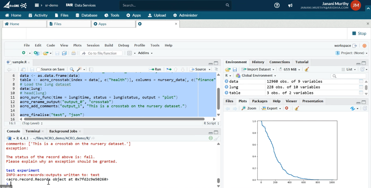Screen dimensions: 371x188
Task: Click the broom icon to clear environment objects
Action: click(x=307, y=69)
